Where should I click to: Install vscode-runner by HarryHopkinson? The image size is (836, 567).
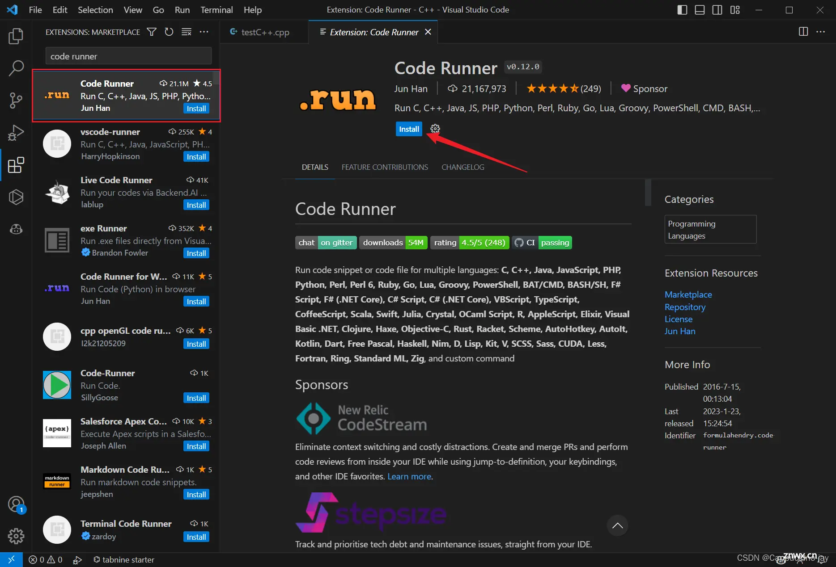tap(196, 157)
